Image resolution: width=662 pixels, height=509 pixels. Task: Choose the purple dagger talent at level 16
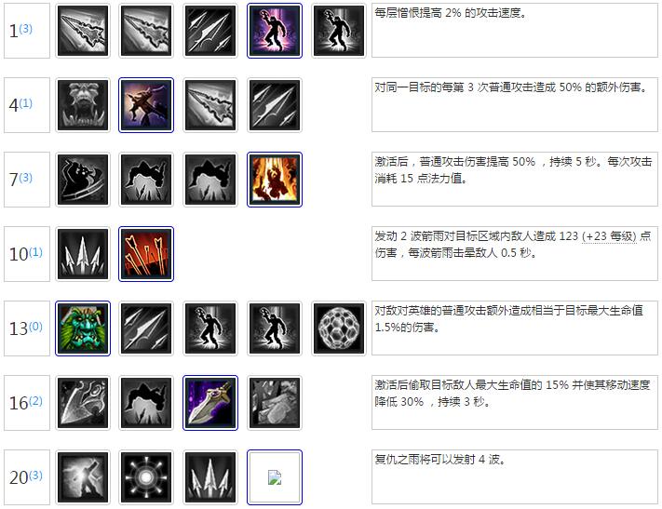(210, 403)
